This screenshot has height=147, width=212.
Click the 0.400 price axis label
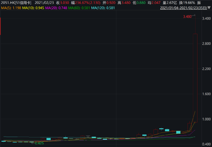[x=206, y=144]
